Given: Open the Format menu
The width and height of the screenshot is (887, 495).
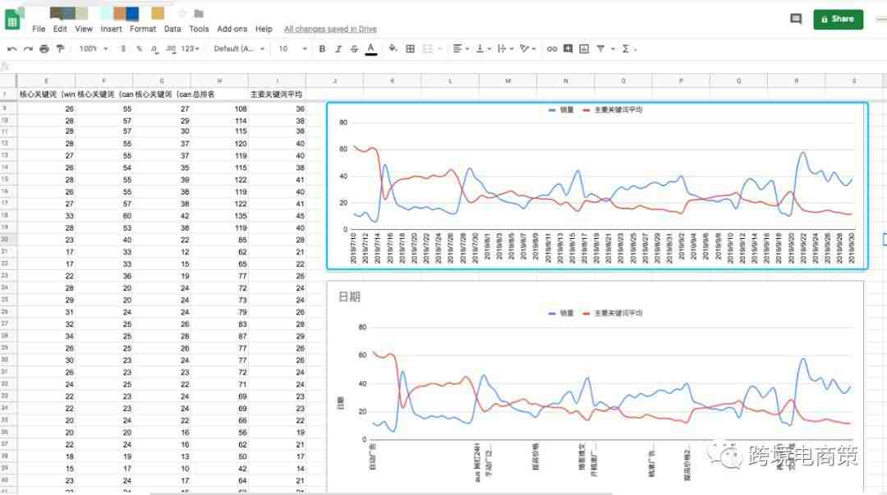Looking at the screenshot, I should (143, 29).
